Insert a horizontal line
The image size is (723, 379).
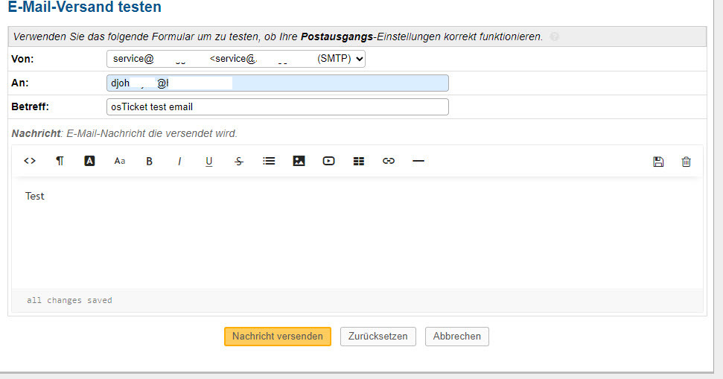coord(418,161)
